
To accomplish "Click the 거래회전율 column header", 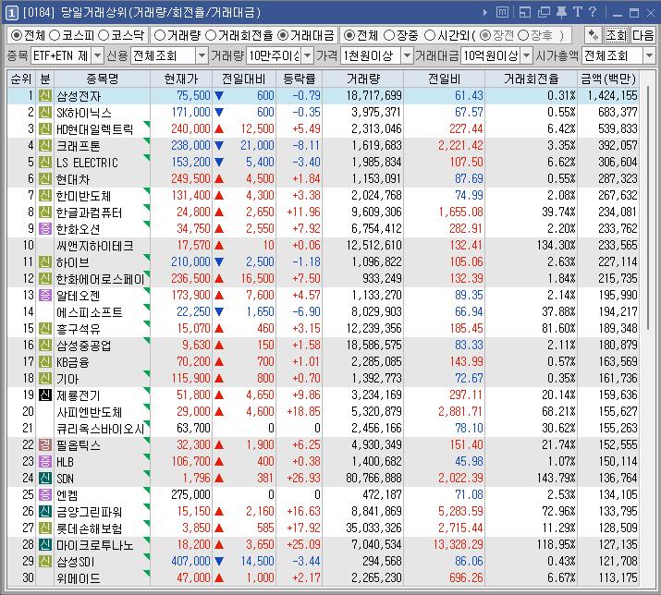I will point(531,79).
